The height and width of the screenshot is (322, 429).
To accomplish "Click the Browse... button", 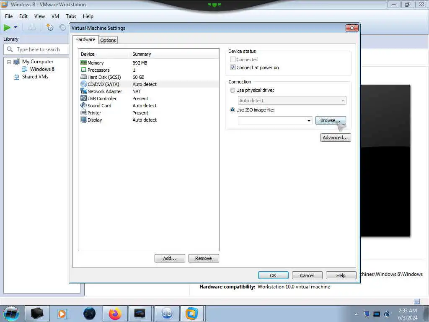I will (x=331, y=120).
